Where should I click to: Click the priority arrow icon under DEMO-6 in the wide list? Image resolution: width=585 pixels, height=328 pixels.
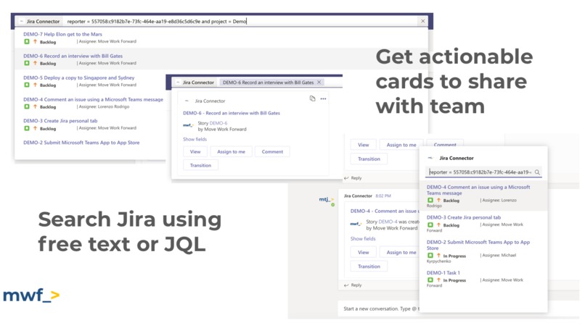(x=35, y=63)
